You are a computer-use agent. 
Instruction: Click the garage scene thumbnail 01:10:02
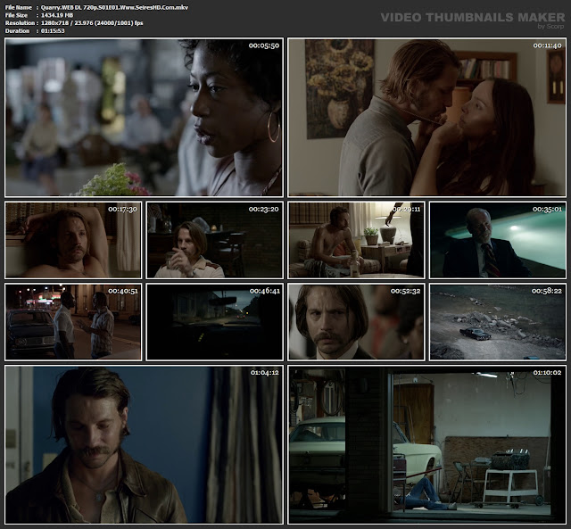[x=426, y=444]
